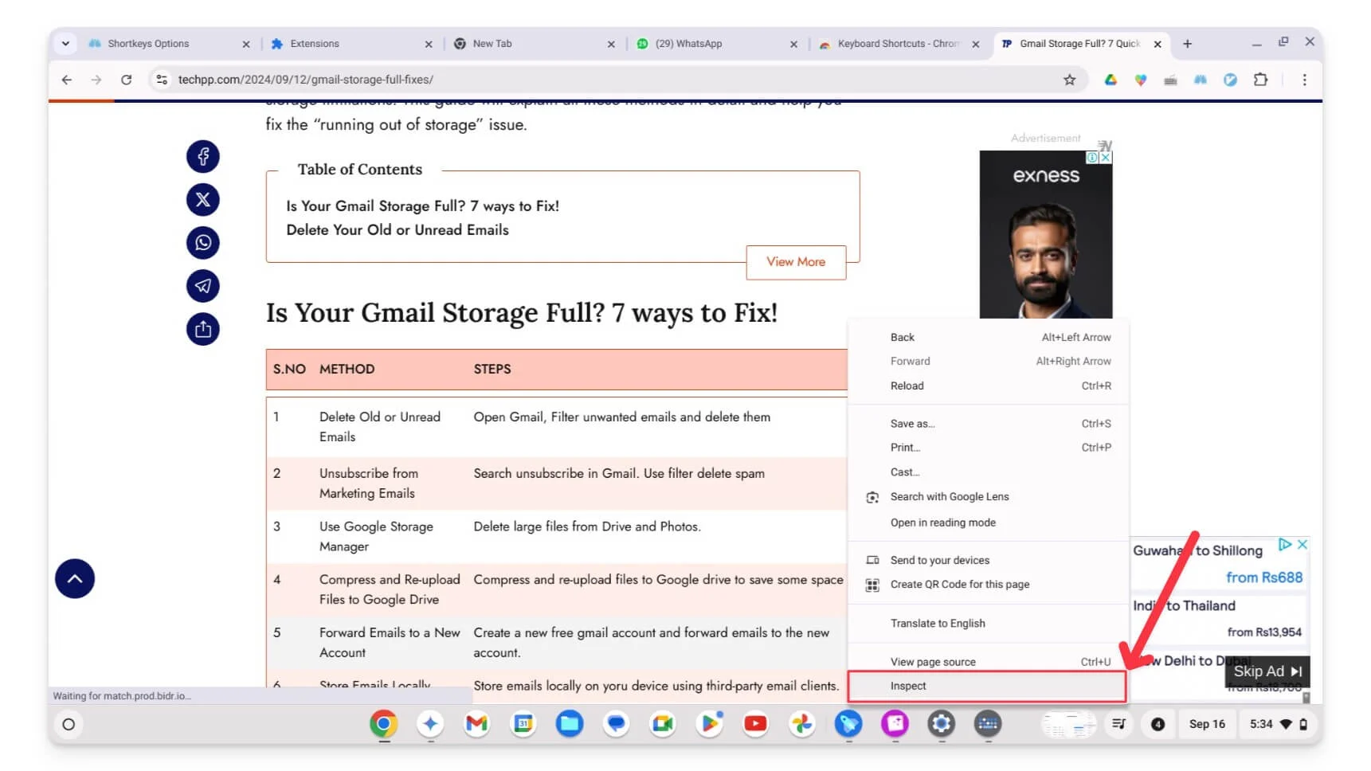The width and height of the screenshot is (1371, 771).
Task: Open the new tab plus button
Action: coord(1187,44)
